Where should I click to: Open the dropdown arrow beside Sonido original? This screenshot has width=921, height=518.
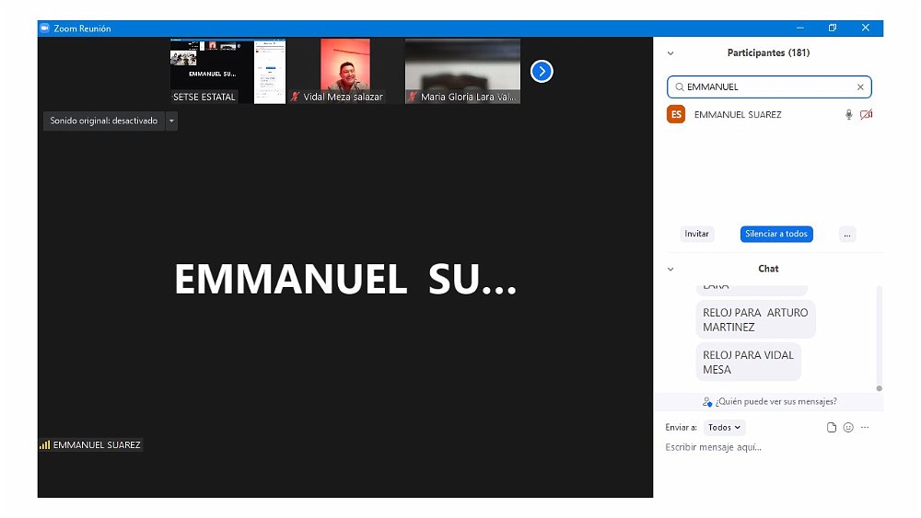pyautogui.click(x=171, y=121)
